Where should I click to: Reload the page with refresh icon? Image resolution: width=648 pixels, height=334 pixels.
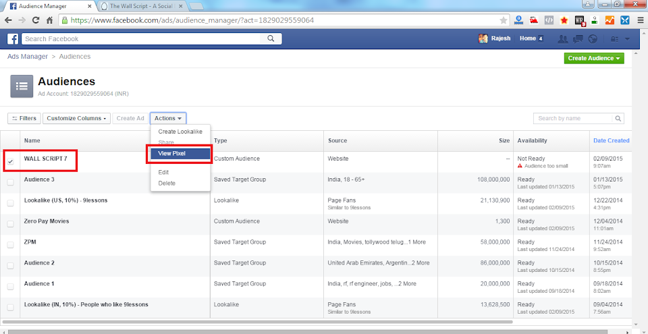click(x=36, y=20)
